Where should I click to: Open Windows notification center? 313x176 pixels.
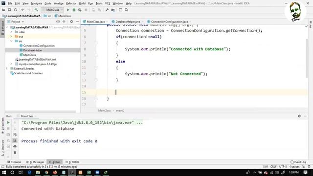(x=305, y=173)
